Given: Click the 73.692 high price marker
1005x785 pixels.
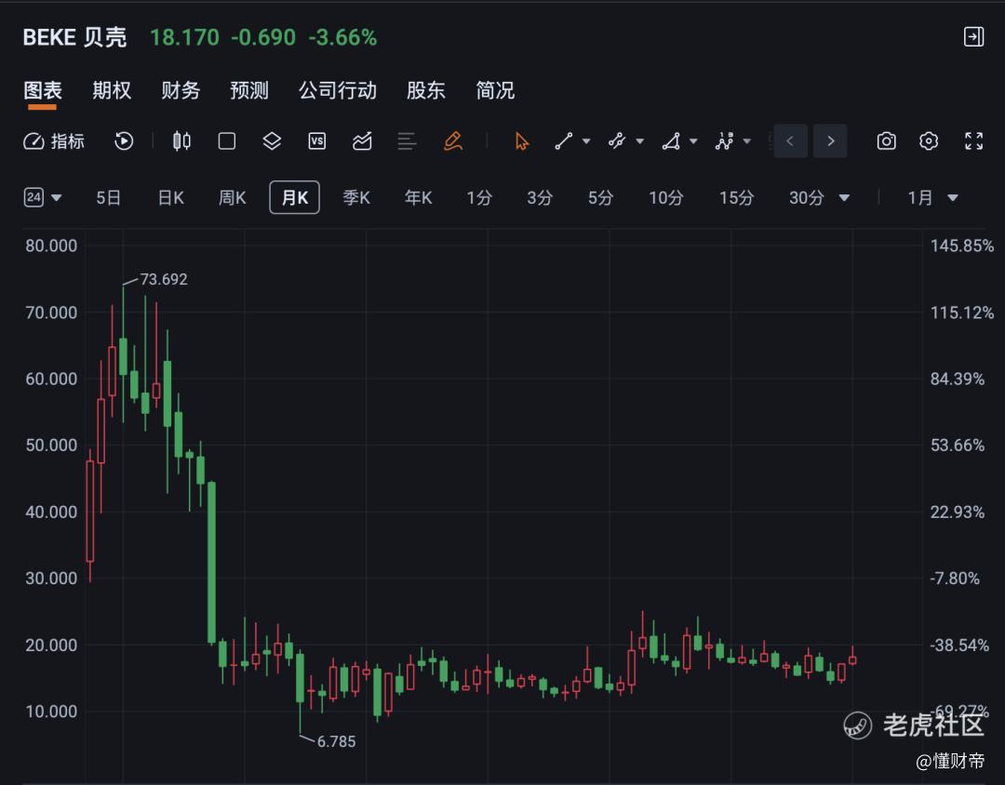Looking at the screenshot, I should tap(164, 279).
